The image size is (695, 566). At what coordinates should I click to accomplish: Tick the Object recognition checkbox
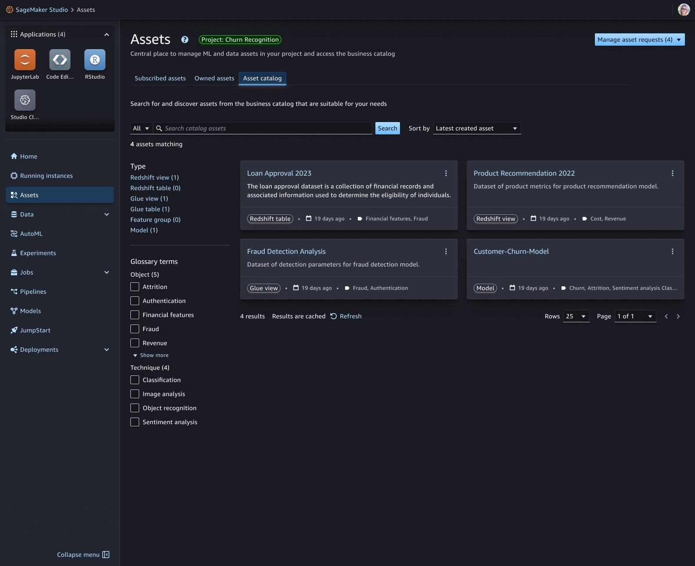click(135, 408)
